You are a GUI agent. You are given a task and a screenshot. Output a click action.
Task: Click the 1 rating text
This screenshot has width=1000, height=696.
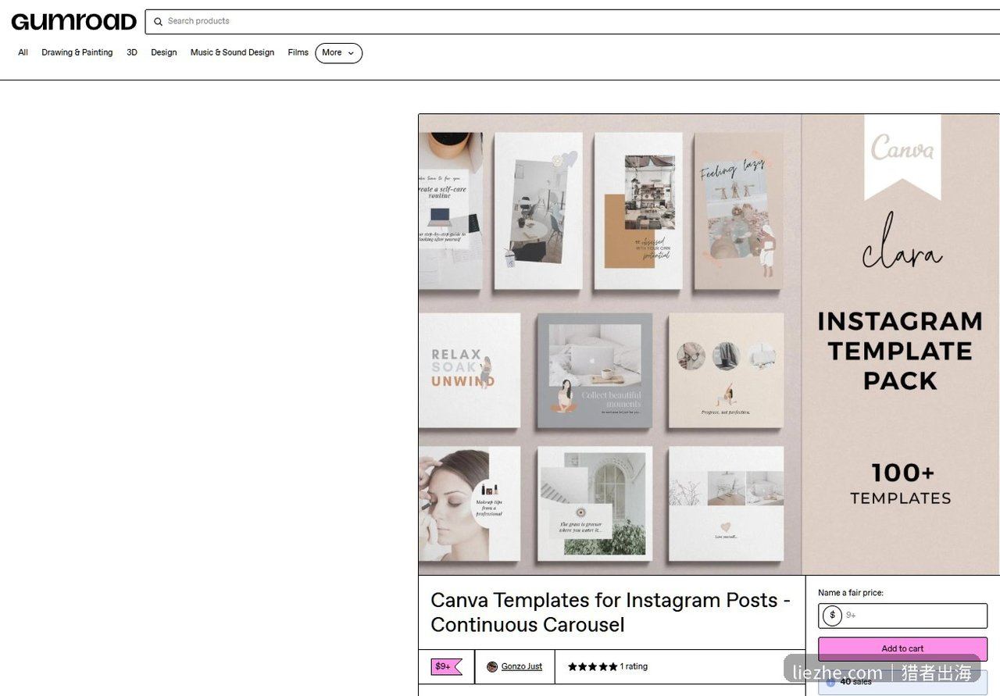[x=634, y=666]
